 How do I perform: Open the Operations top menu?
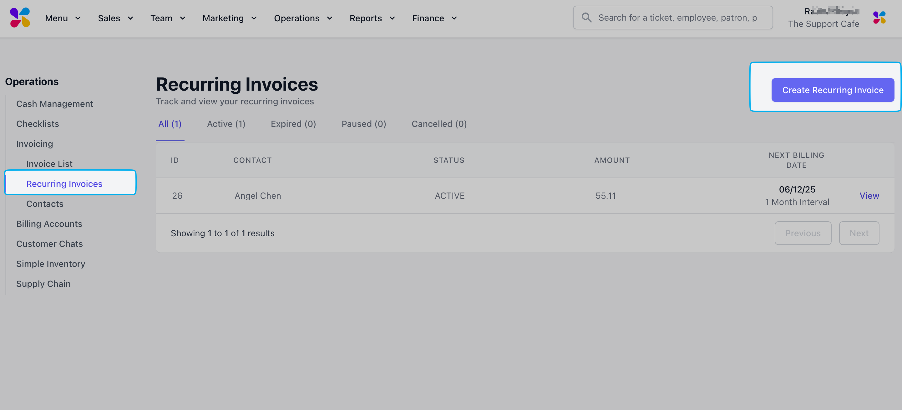point(303,18)
